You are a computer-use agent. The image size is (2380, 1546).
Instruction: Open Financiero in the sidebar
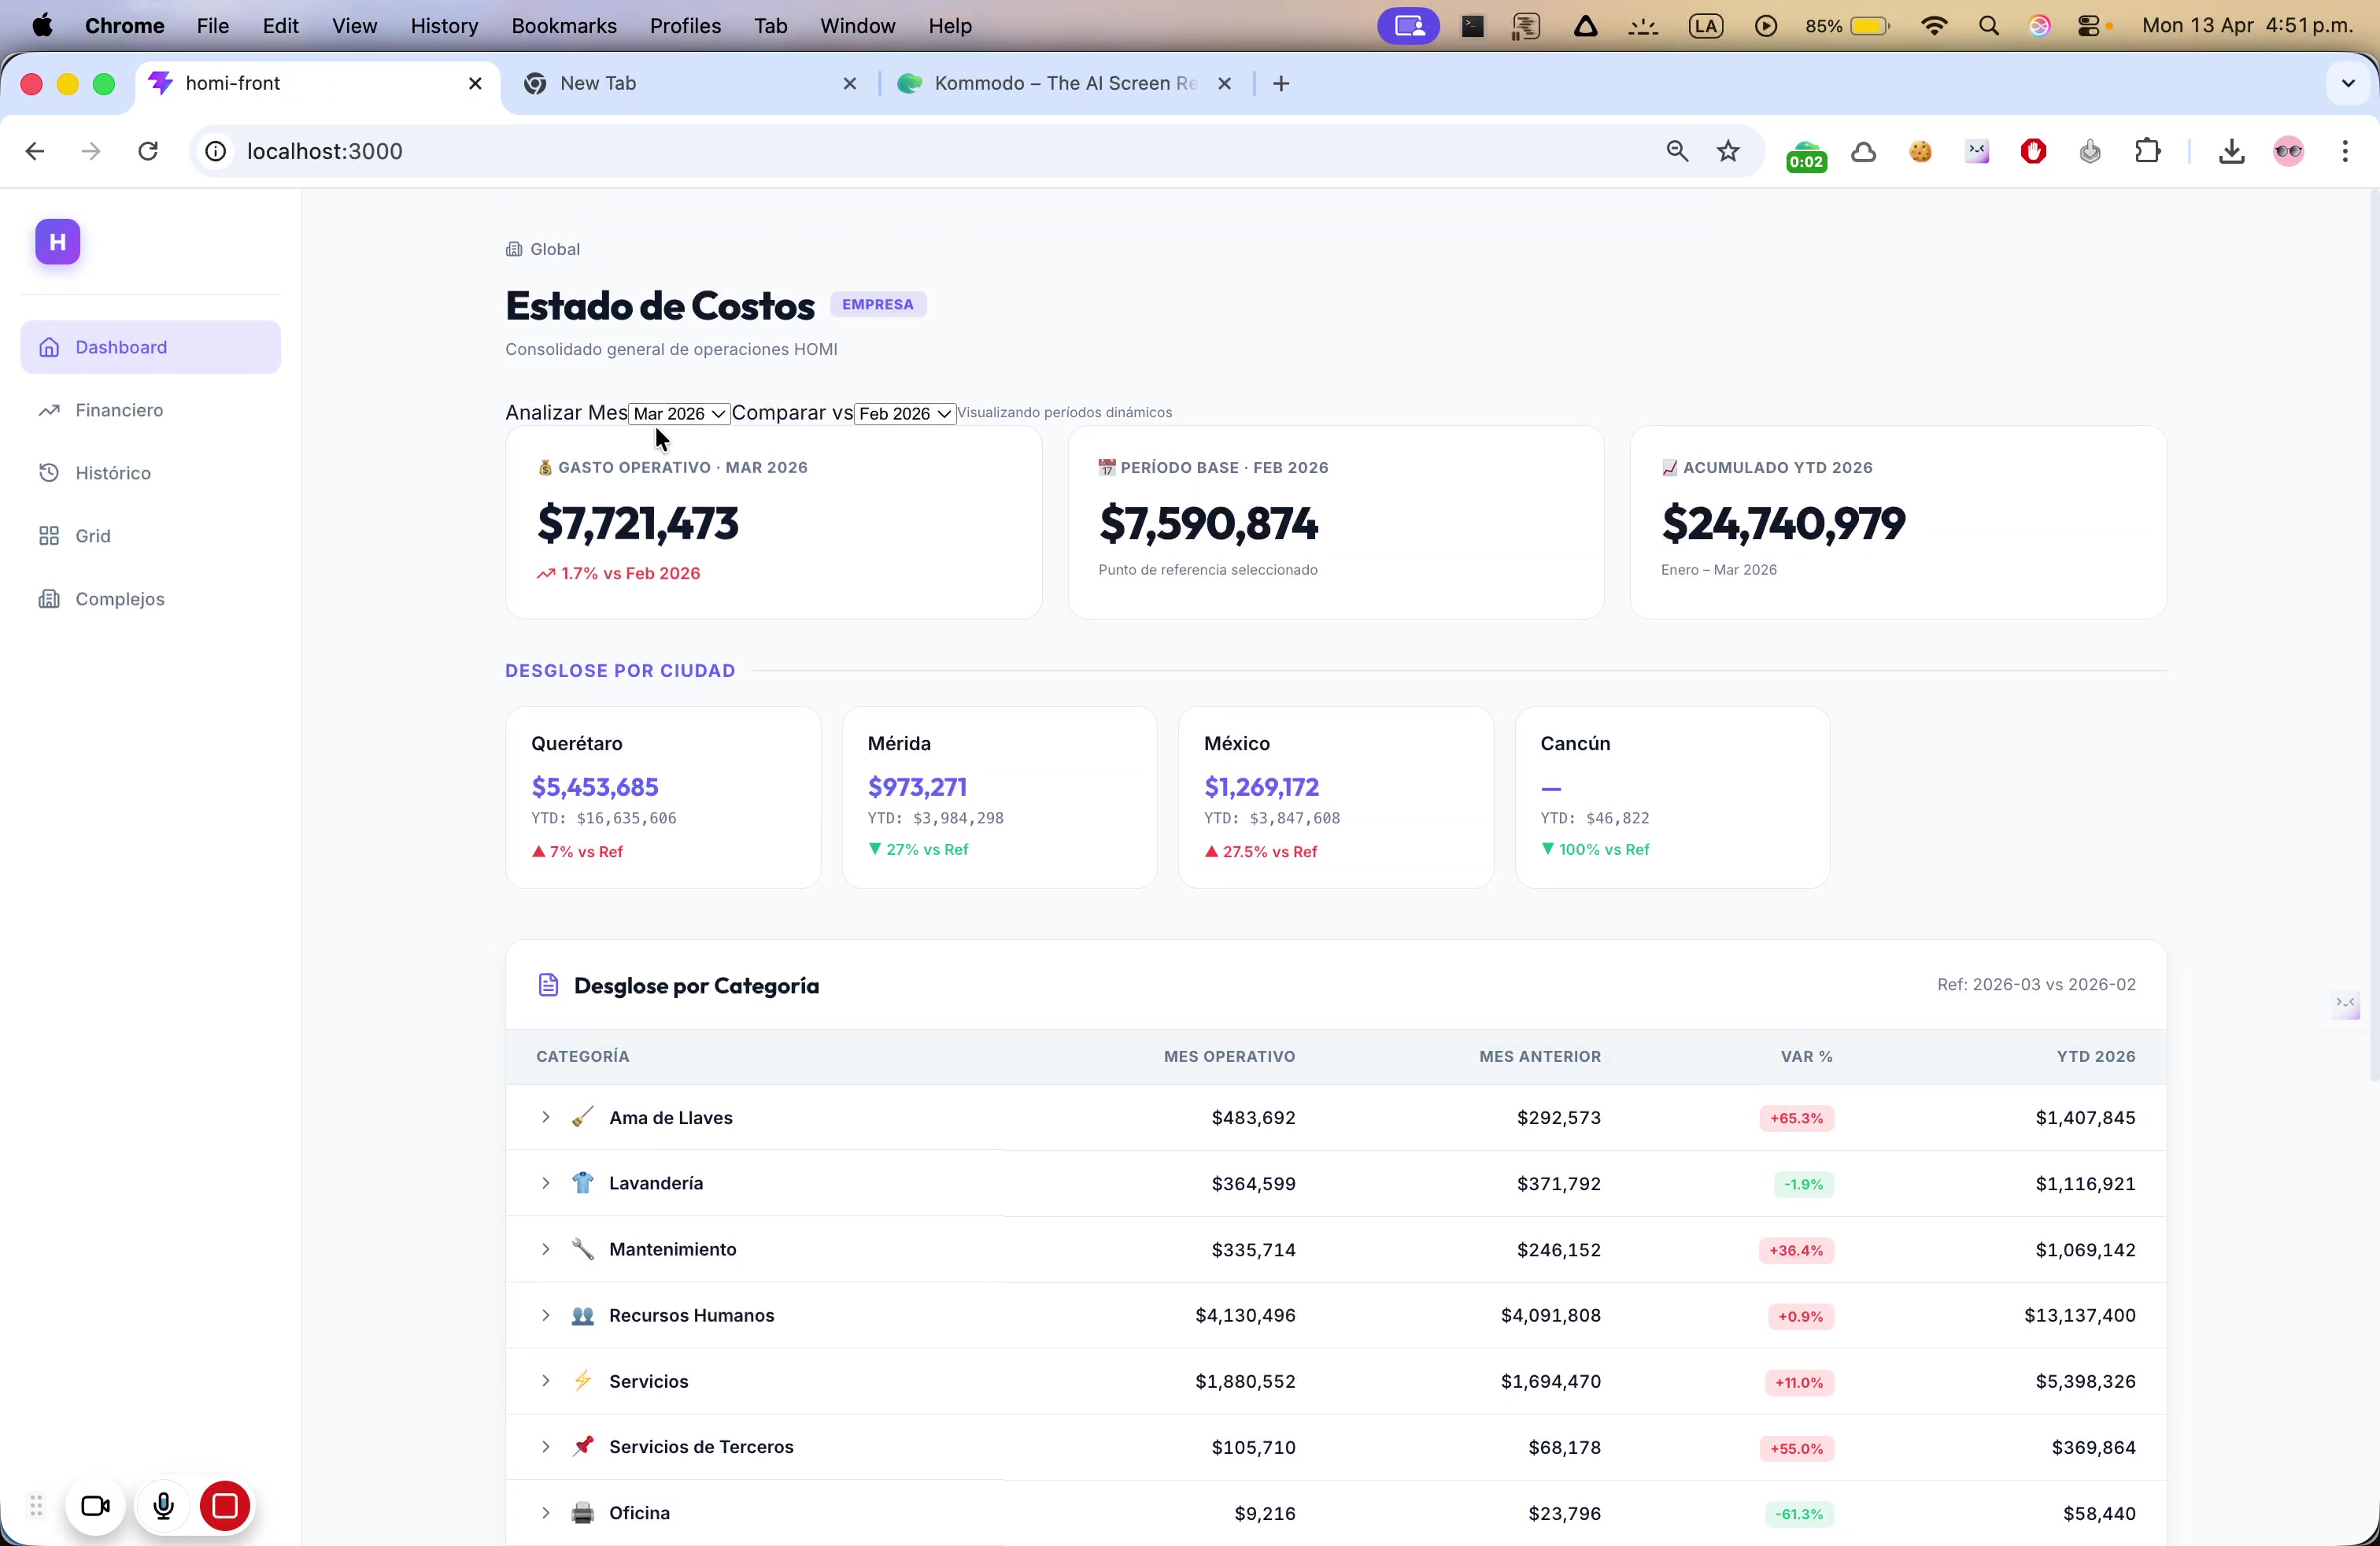tap(119, 410)
